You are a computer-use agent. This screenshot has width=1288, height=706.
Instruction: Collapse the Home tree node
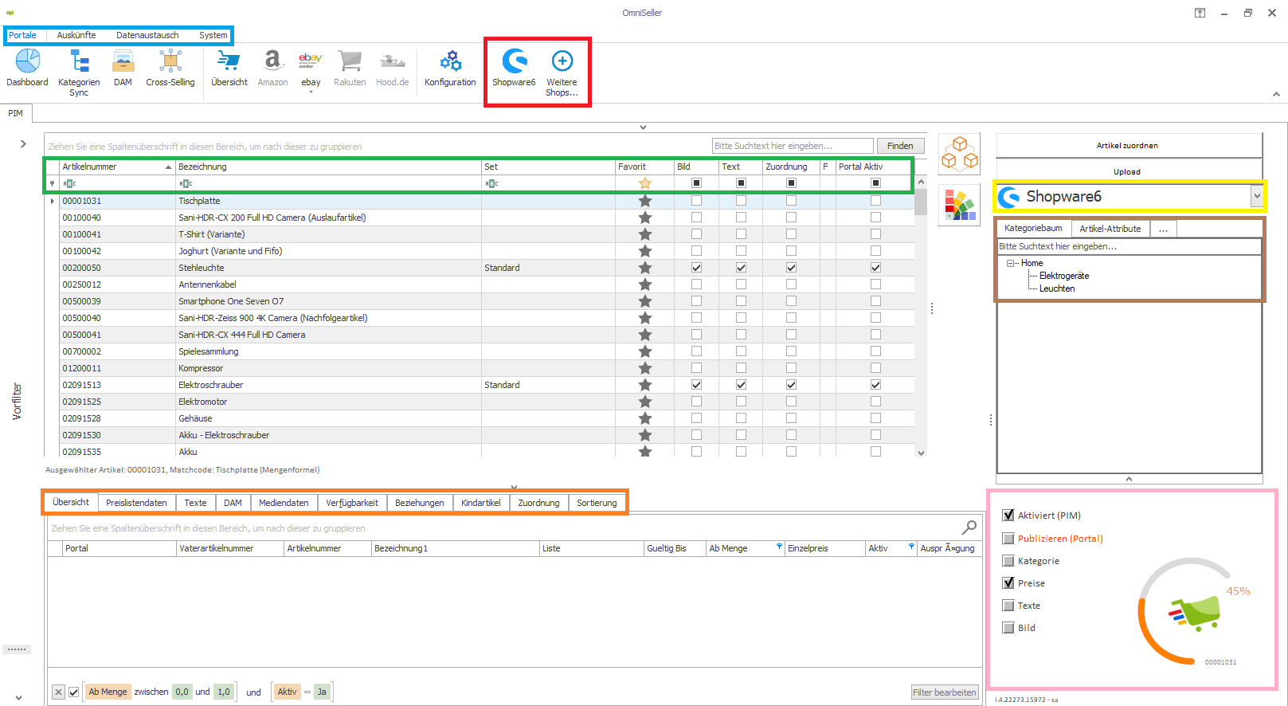pyautogui.click(x=1010, y=263)
